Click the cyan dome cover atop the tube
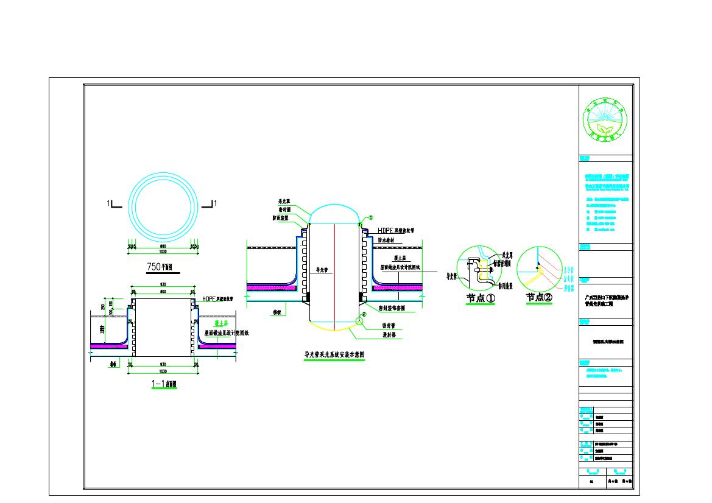 (335, 209)
